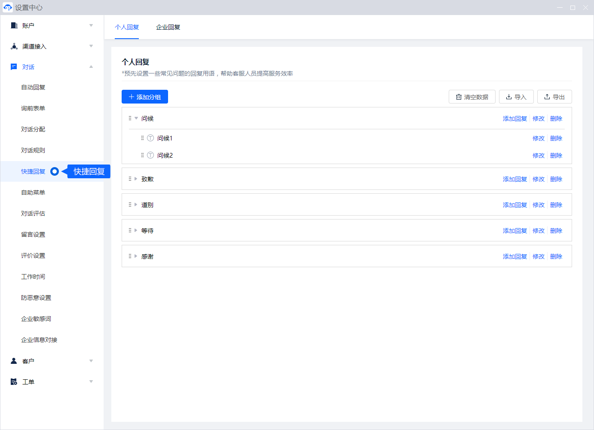594x430 pixels.
Task: Click 删除 for the 问候 group
Action: tap(556, 119)
